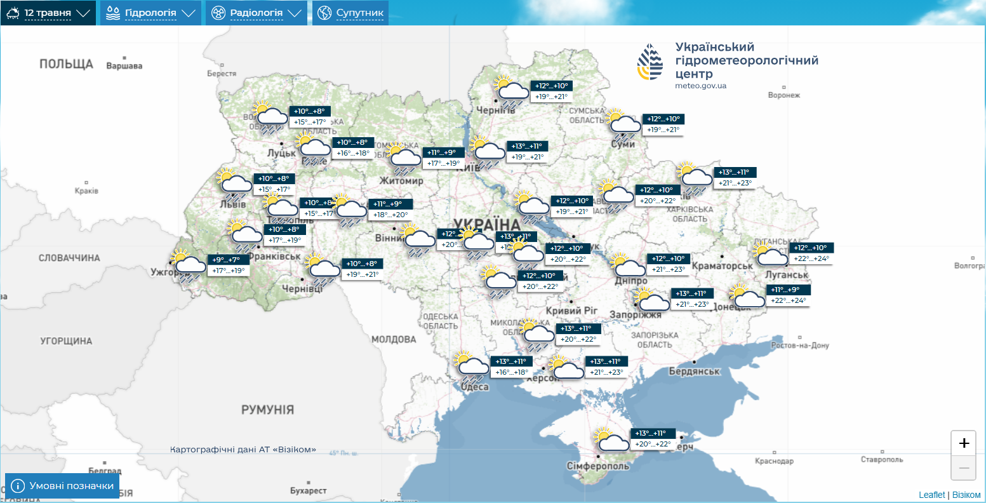Click the radiation icon on the Радіологія menu
Screen dimensions: 986x503
pyautogui.click(x=218, y=13)
